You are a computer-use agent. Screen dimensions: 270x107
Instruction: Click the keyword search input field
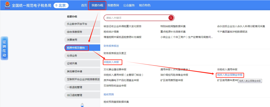(x=136, y=18)
